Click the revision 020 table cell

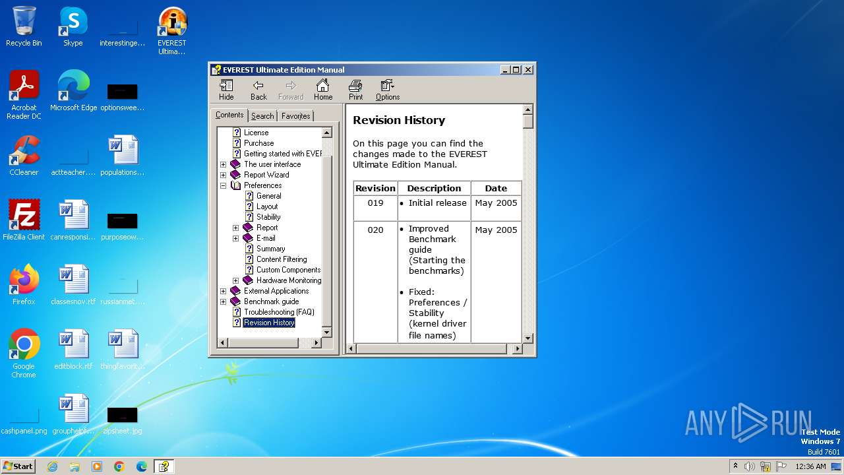point(375,282)
